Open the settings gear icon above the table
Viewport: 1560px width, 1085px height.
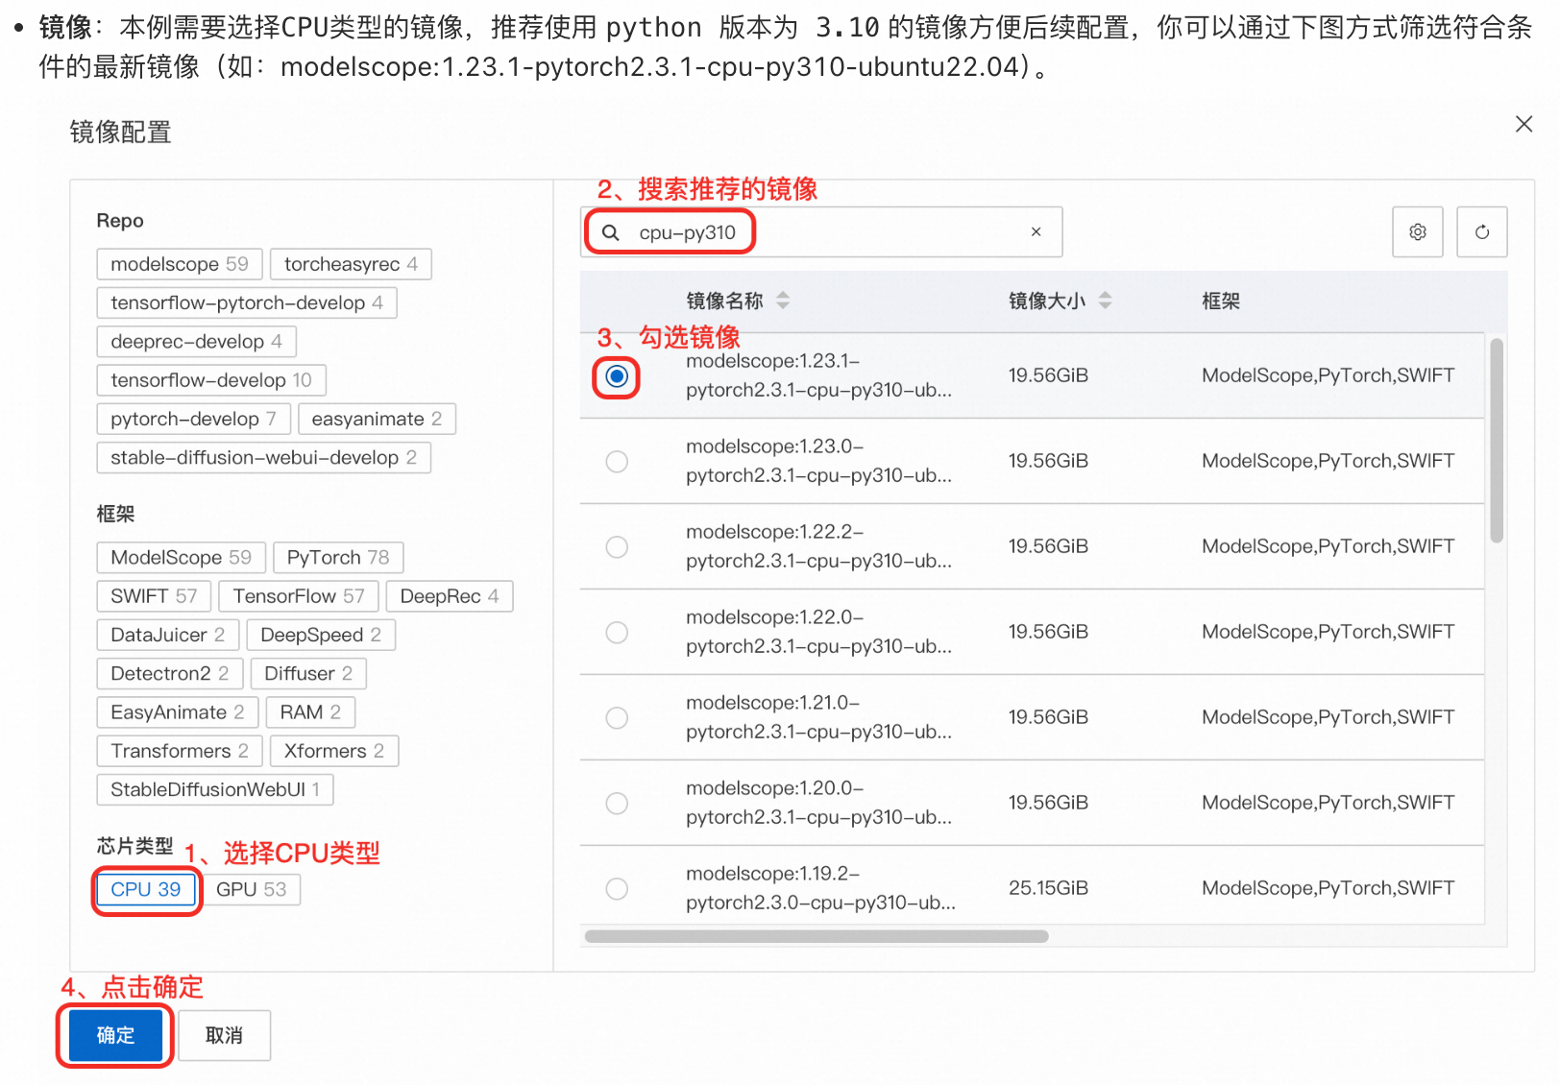click(x=1417, y=231)
